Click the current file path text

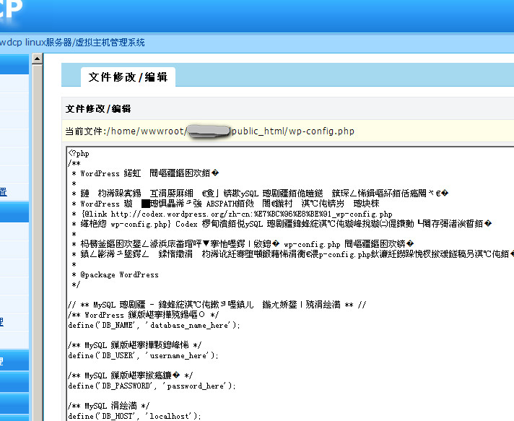[x=210, y=131]
